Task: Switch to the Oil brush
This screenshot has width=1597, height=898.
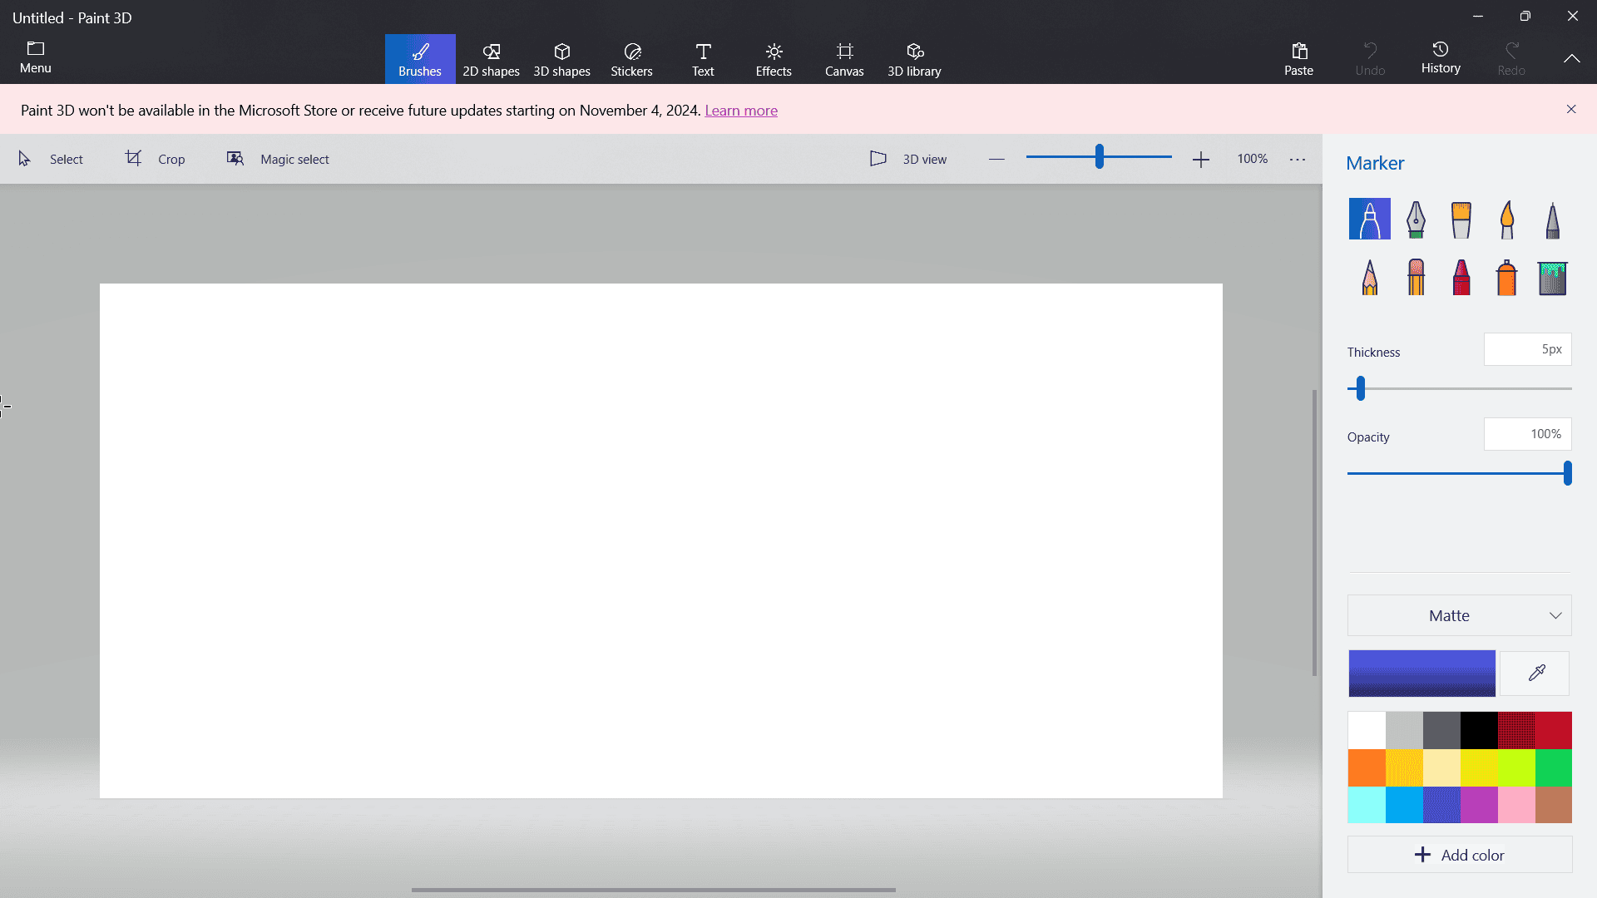Action: pyautogui.click(x=1461, y=219)
